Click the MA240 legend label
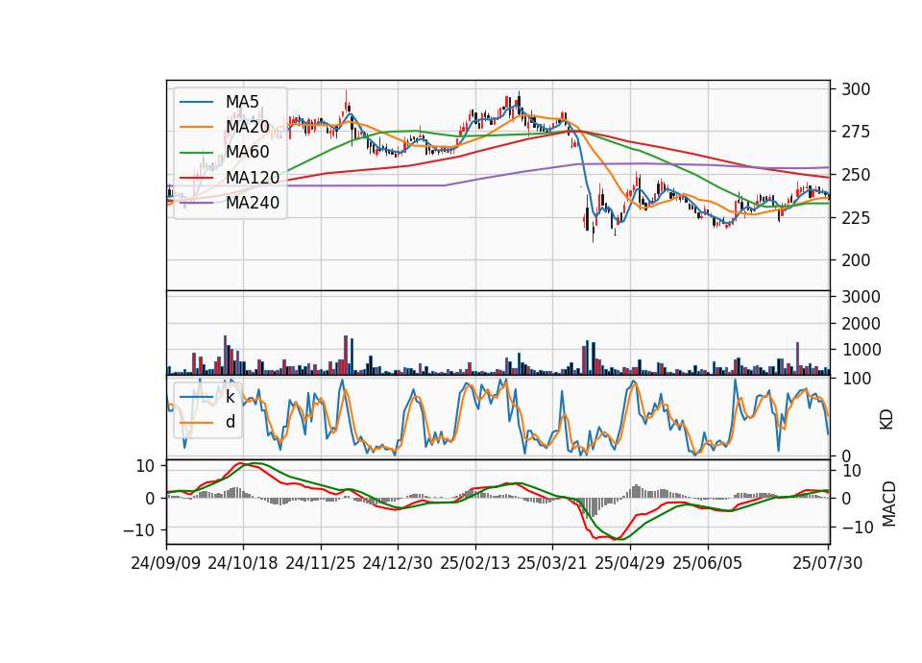The width and height of the screenshot is (922, 663). pos(253,203)
